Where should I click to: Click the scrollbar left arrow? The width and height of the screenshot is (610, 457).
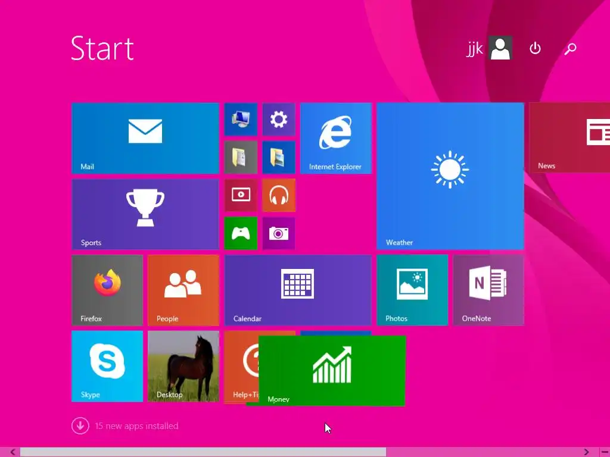coord(13,452)
